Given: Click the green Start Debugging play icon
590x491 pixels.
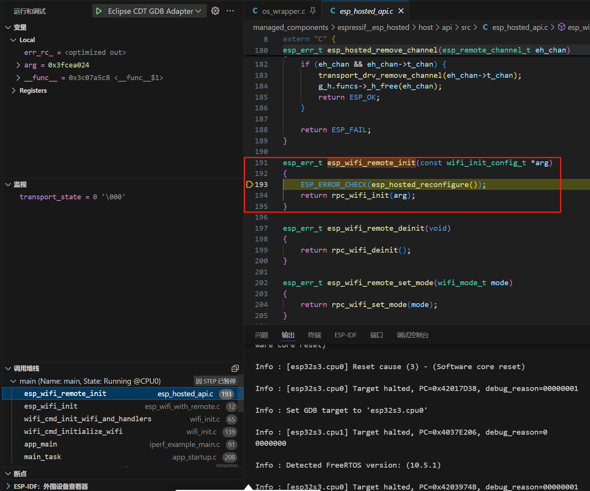Looking at the screenshot, I should (x=99, y=11).
